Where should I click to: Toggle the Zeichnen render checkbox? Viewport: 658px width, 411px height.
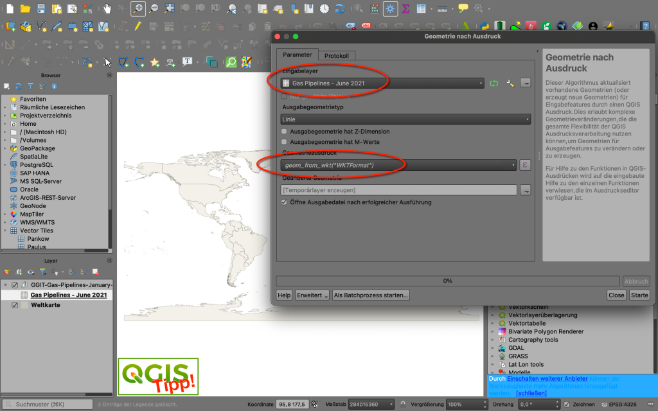(567, 405)
